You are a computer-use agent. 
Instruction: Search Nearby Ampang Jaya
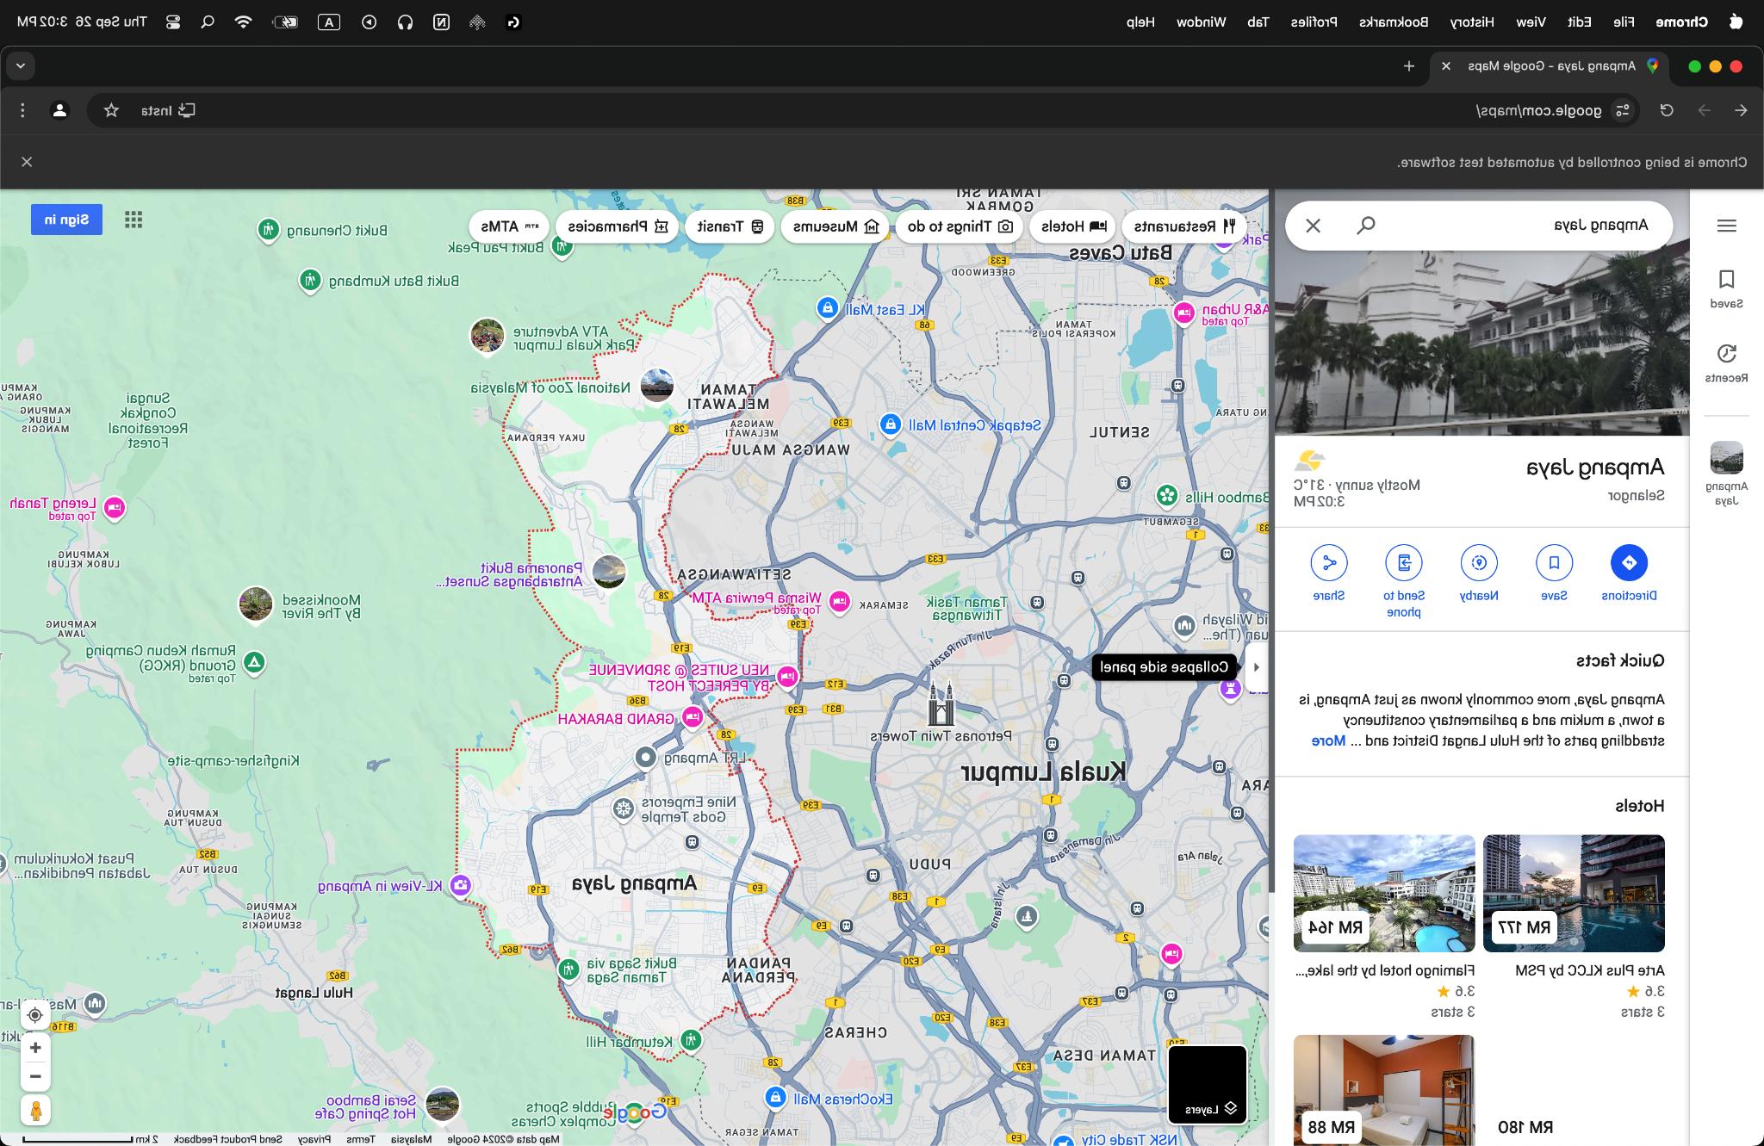[x=1479, y=572]
